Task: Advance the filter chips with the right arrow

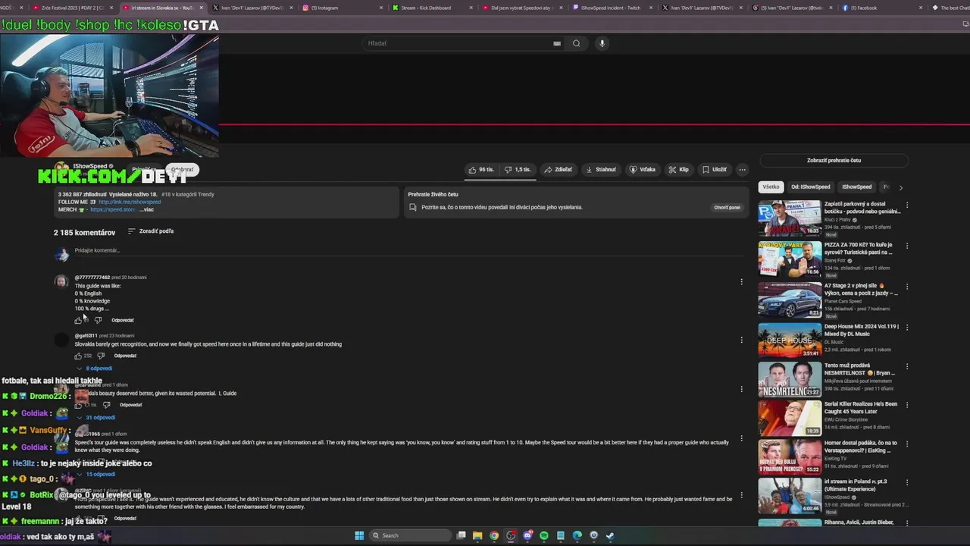Action: tap(901, 187)
